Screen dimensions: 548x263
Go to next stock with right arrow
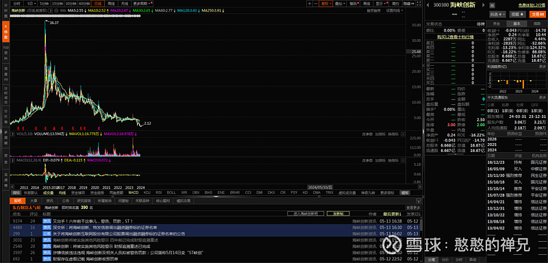pyautogui.click(x=484, y=5)
